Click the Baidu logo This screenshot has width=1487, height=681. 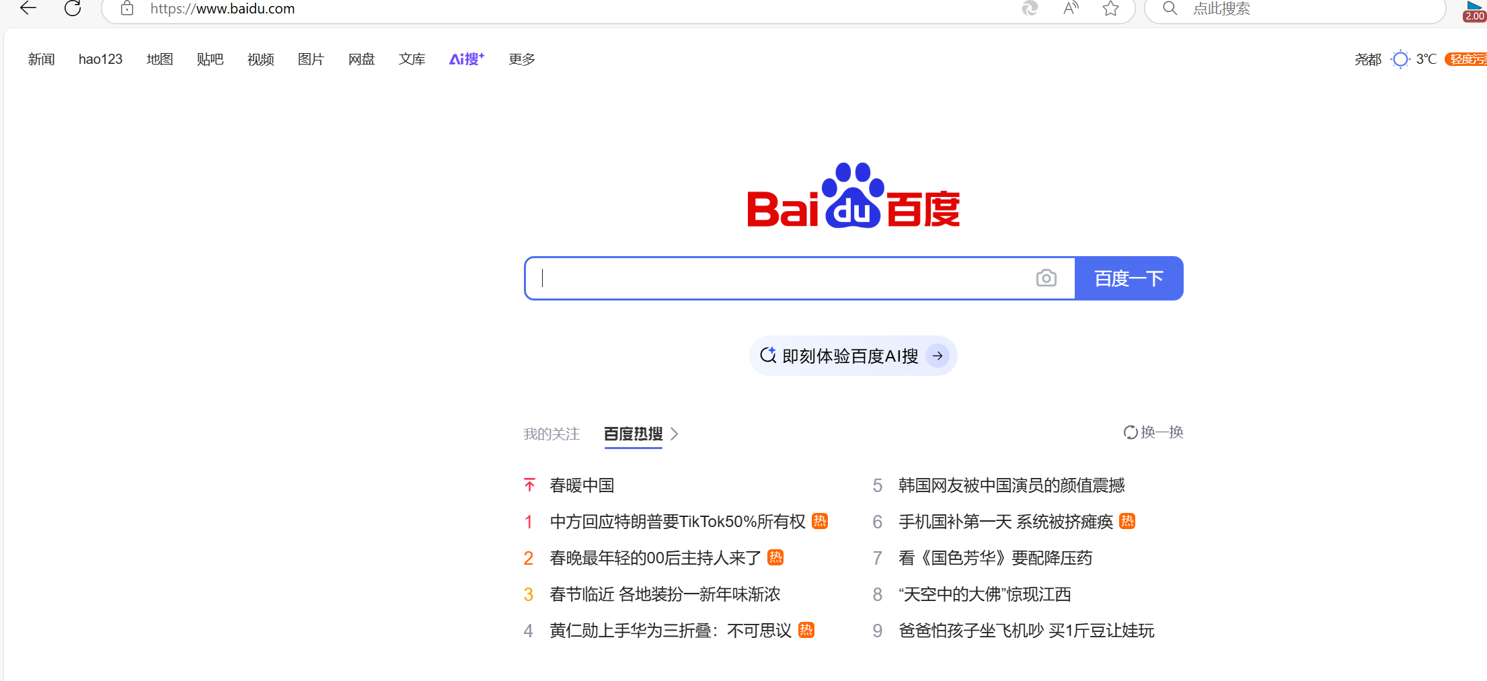click(853, 195)
